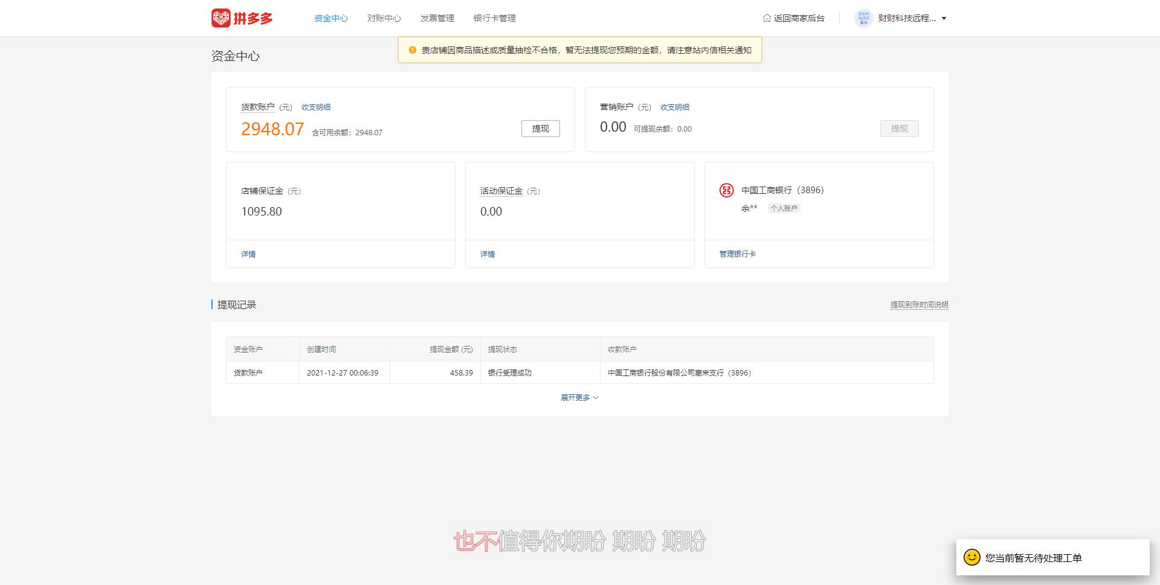The height and width of the screenshot is (585, 1160).
Task: Click the 活动保证金 label
Action: coord(501,191)
